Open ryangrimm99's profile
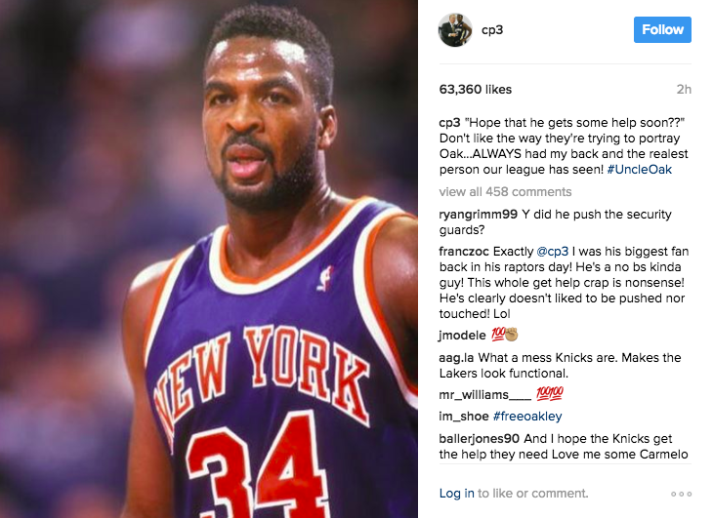This screenshot has height=518, width=713. [478, 215]
